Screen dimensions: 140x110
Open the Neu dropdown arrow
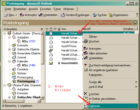point(16,15)
